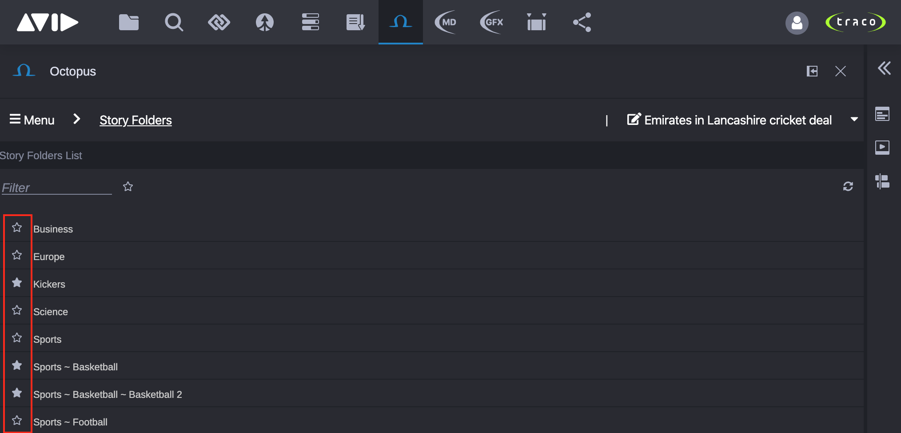The image size is (901, 433).
Task: Click the Story Folders link
Action: [135, 120]
